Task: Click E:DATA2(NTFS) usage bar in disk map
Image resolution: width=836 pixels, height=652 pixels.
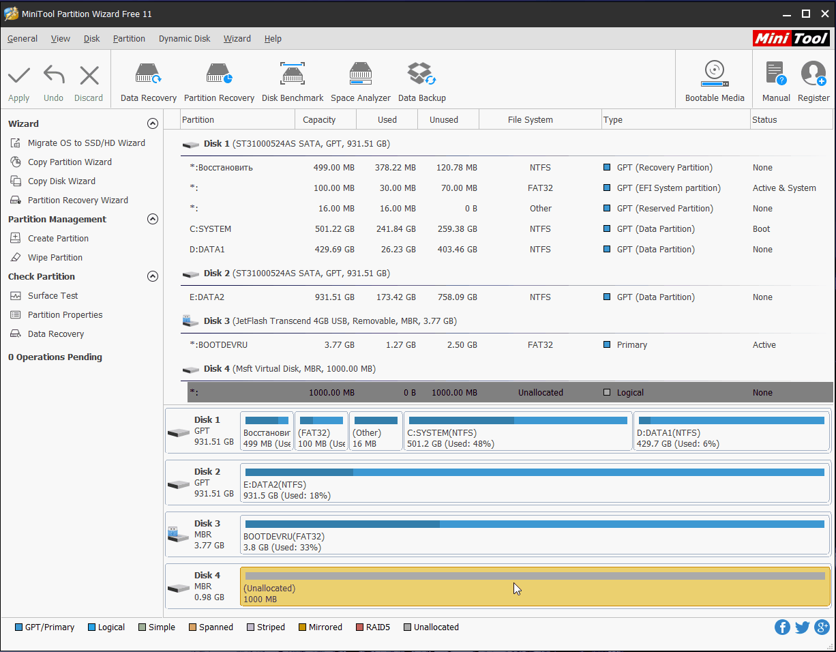Action: coord(535,472)
